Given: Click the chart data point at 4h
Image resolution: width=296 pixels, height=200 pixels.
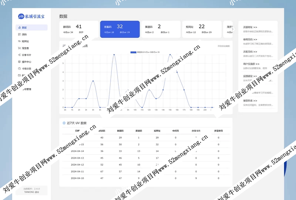Looking at the screenshot, I should pyautogui.click(x=93, y=81).
